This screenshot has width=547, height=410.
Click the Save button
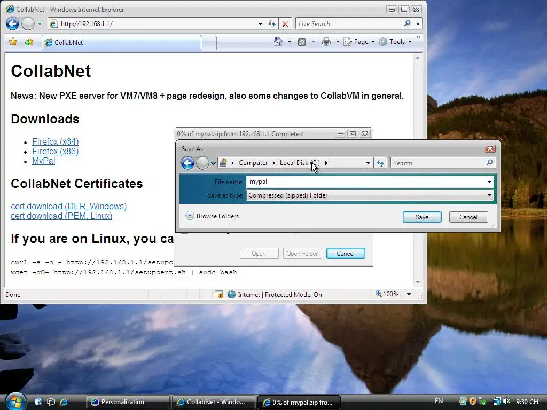click(422, 217)
